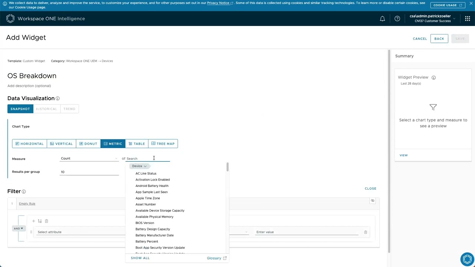Select Battery Manufacturer Date attribute
This screenshot has width=475, height=267.
pyautogui.click(x=154, y=235)
